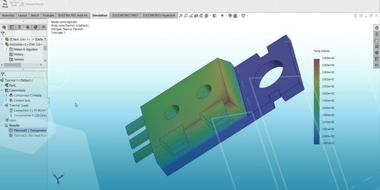
Task: Click the simulation tree filter icon
Action: (3, 74)
